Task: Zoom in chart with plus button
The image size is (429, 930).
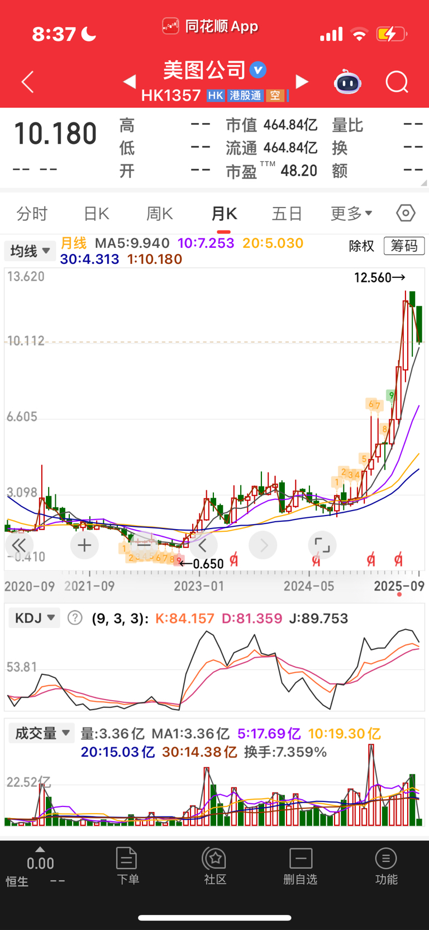Action: (x=84, y=545)
